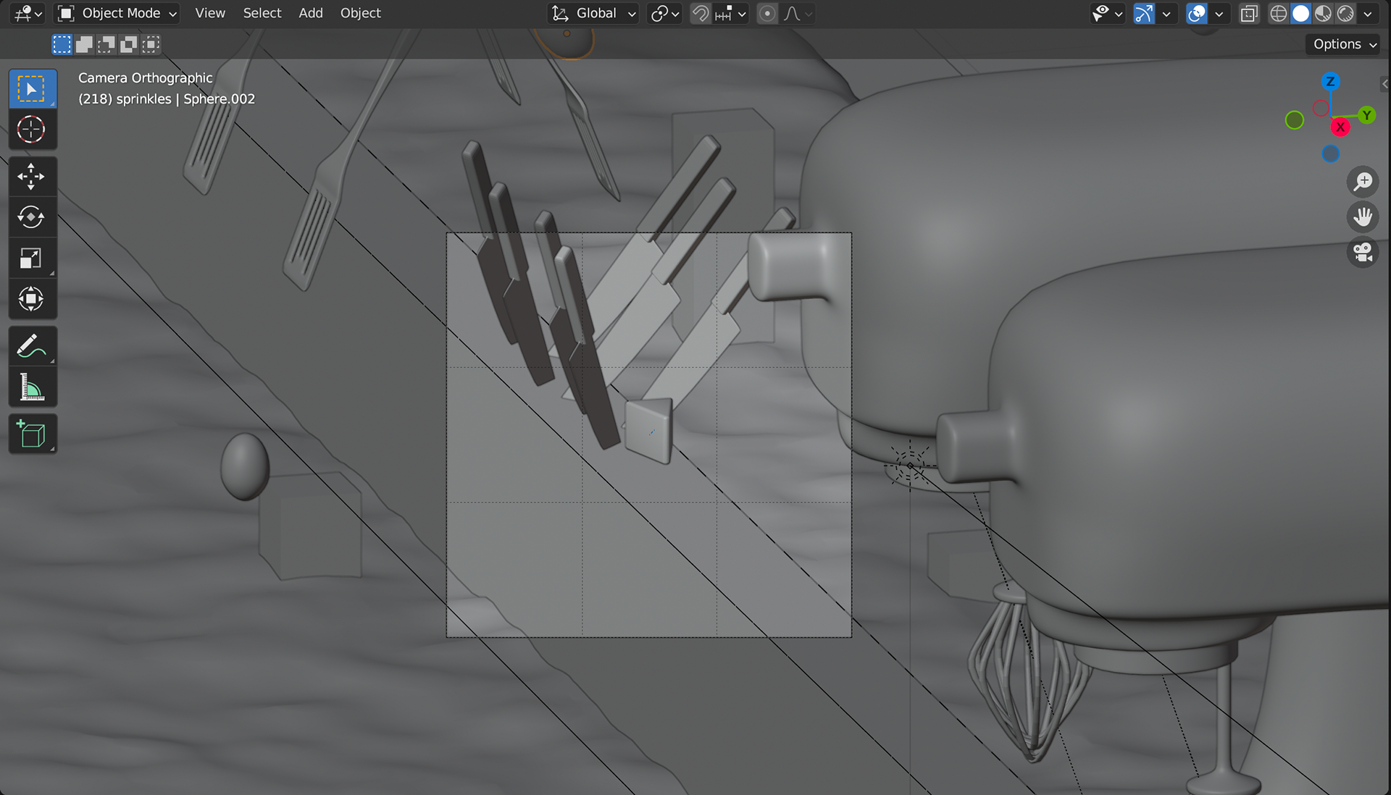The width and height of the screenshot is (1391, 795).
Task: Click the 'Camera Orthographic' view label
Action: [146, 78]
